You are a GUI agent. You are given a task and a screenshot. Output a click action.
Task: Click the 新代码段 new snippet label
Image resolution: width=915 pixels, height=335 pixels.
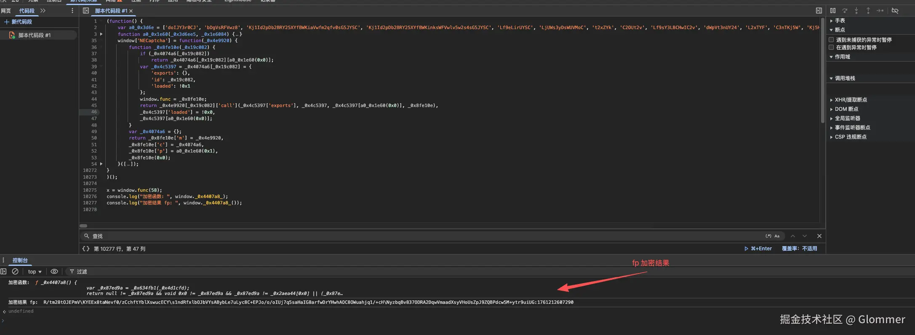point(21,21)
